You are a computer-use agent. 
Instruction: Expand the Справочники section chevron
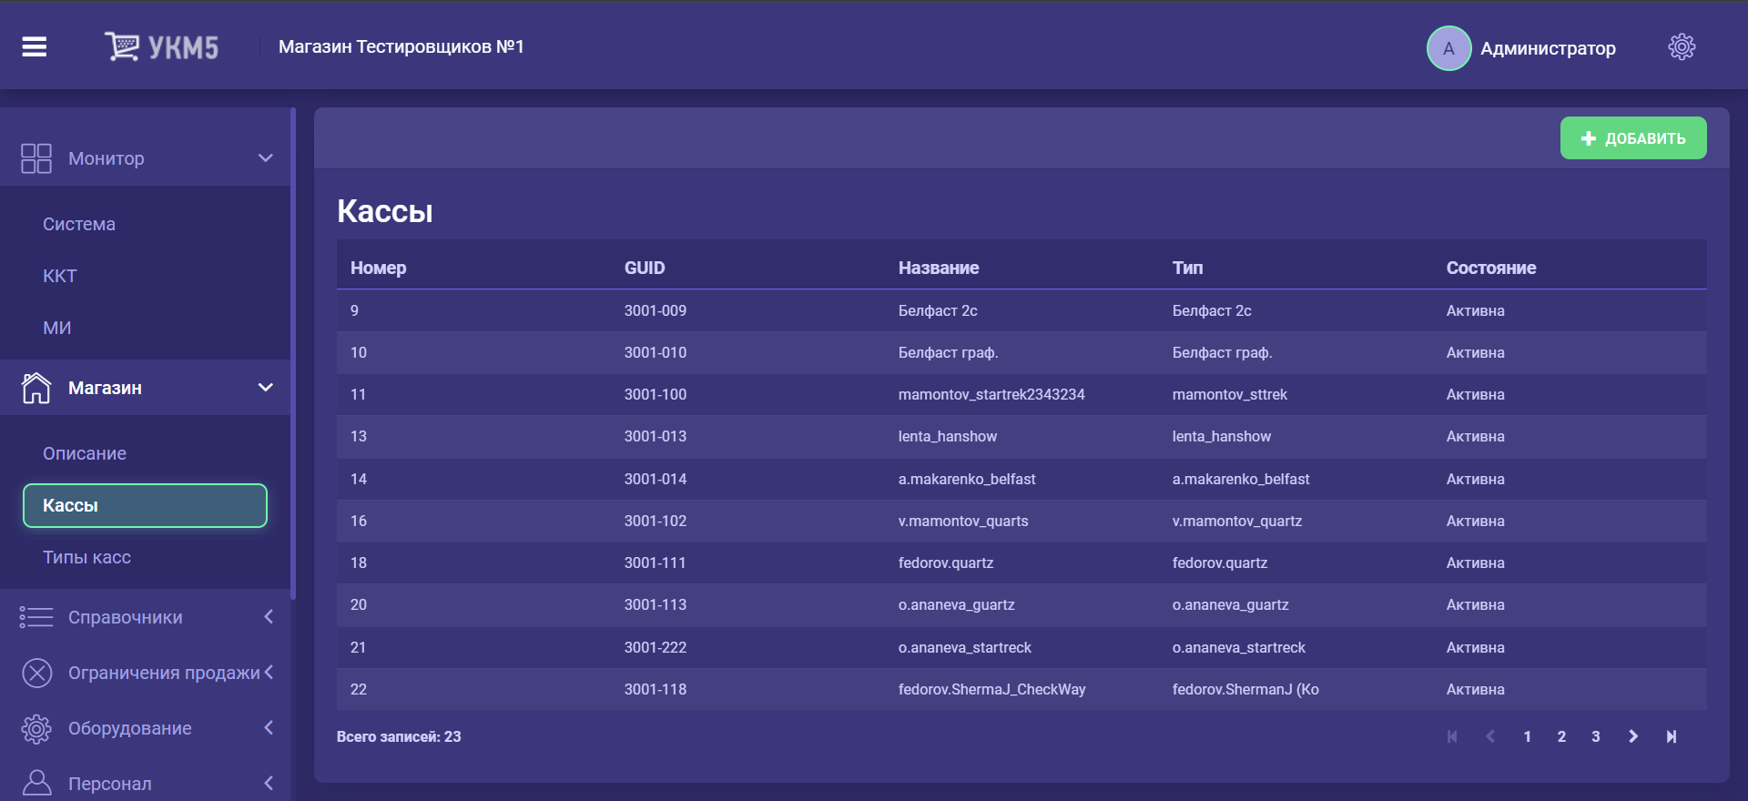click(269, 617)
